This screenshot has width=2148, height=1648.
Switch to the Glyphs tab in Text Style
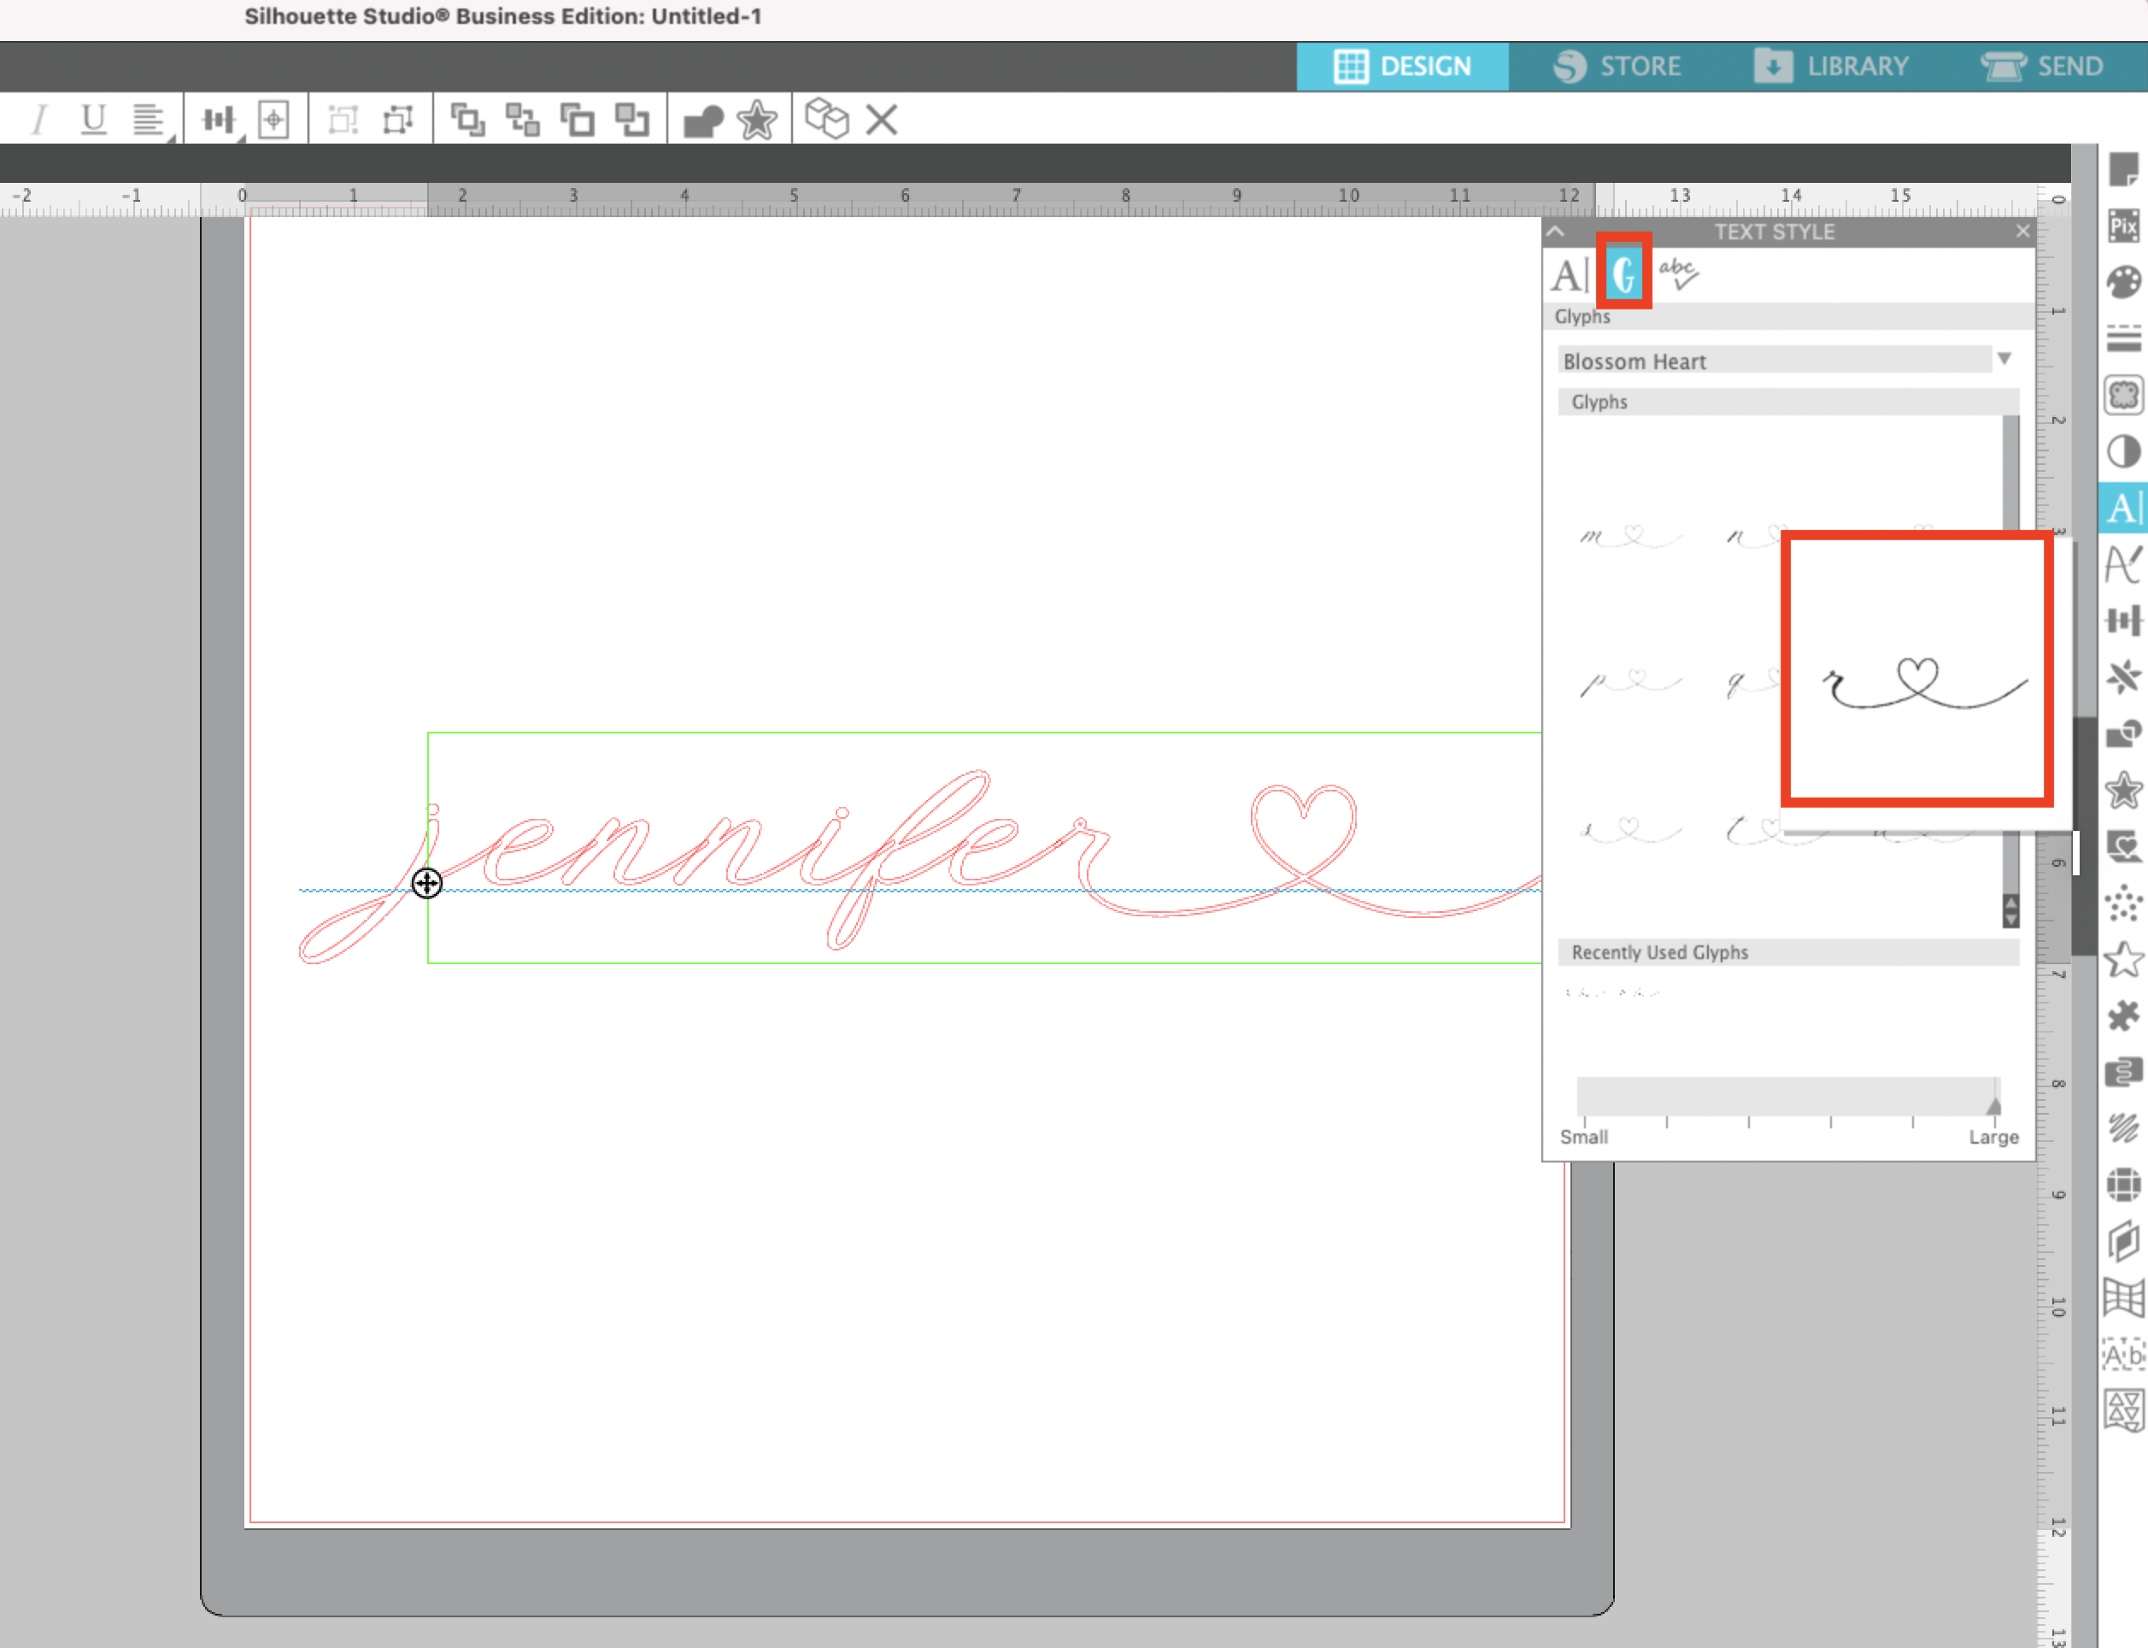click(1623, 274)
